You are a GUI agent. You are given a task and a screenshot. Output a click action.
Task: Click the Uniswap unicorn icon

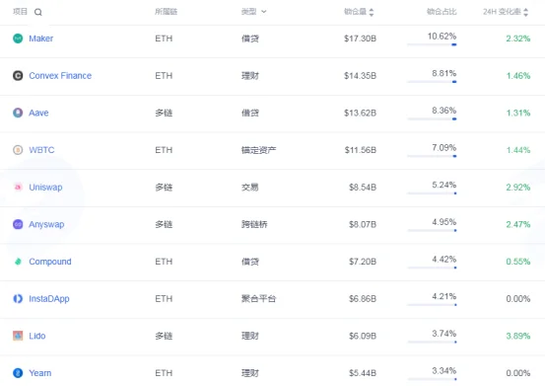pos(18,188)
